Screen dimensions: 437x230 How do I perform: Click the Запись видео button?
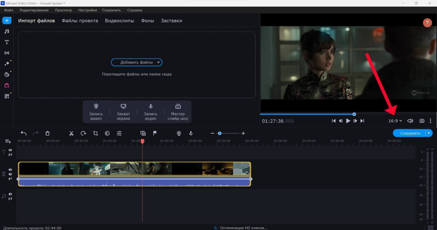click(x=96, y=112)
